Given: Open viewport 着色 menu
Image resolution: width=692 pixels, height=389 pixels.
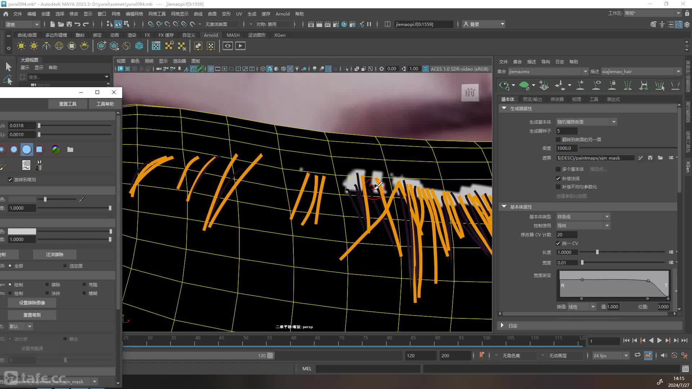Looking at the screenshot, I should [135, 61].
